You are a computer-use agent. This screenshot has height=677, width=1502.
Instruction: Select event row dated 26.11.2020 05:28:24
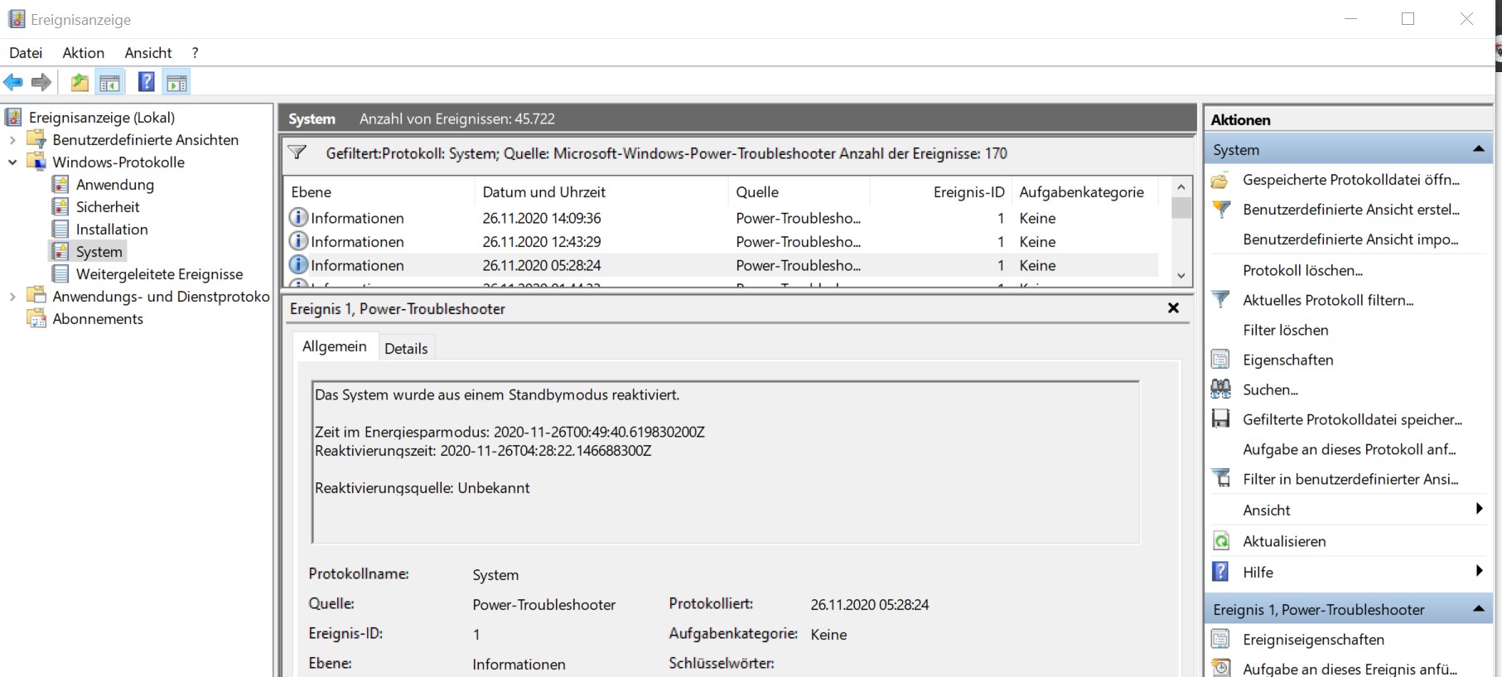click(x=721, y=265)
